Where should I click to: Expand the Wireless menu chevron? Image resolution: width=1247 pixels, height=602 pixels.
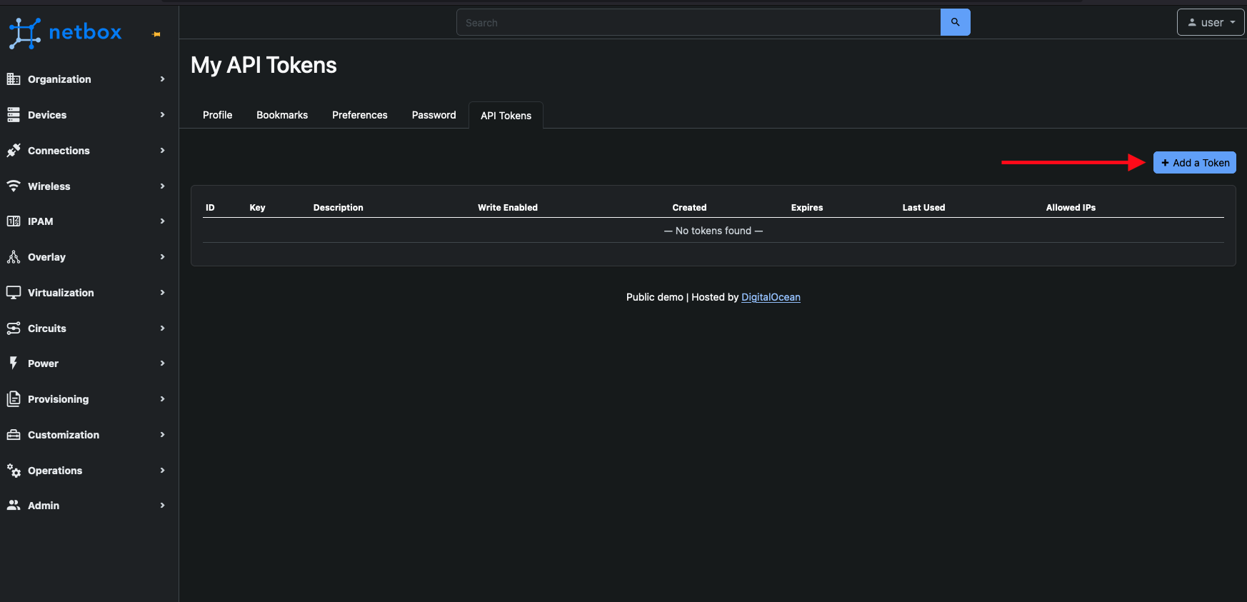click(x=163, y=186)
